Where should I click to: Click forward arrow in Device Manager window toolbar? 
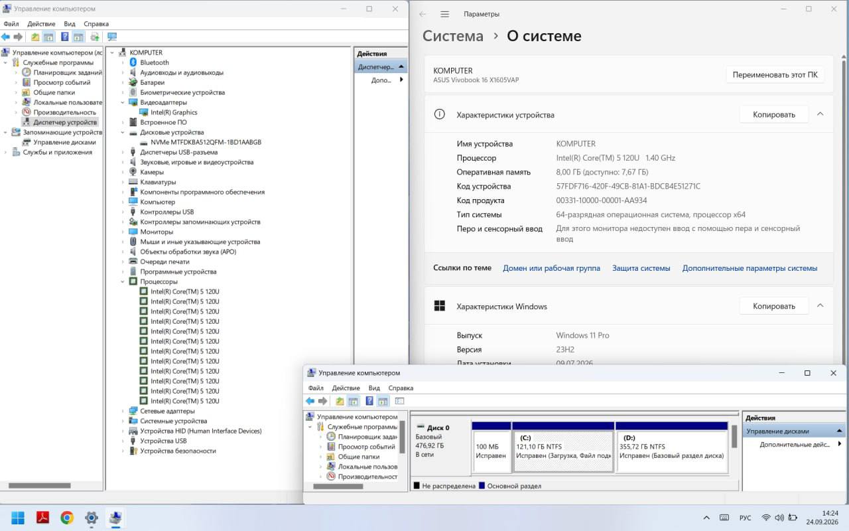(18, 37)
